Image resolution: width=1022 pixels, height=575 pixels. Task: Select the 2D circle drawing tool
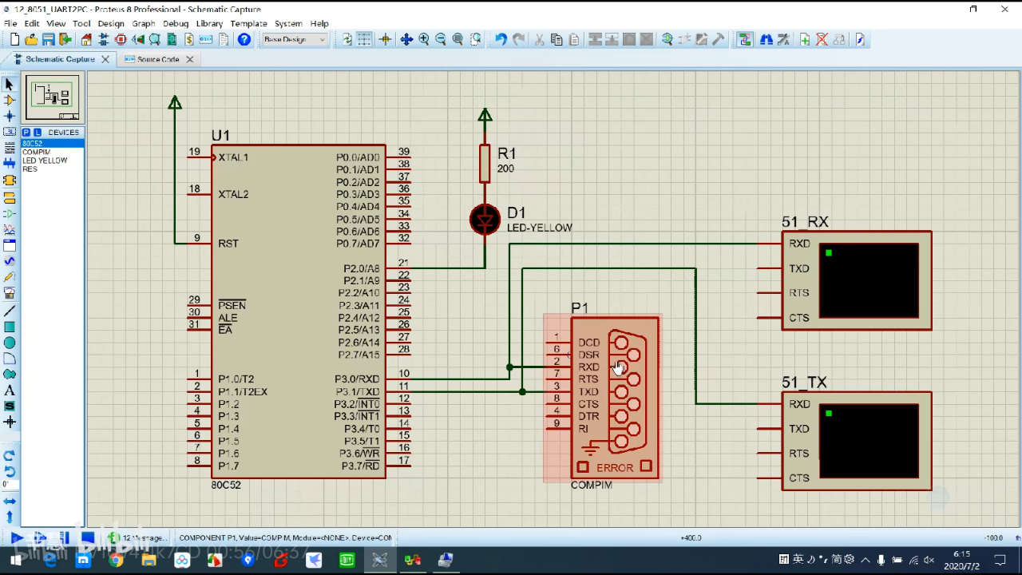pos(10,343)
